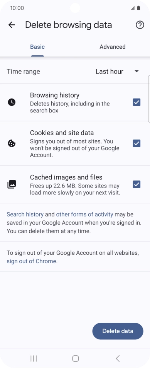Viewport: 150px width, 368px height.
Task: Tap the cookie icon next to Cookies
Action: [x=12, y=143]
